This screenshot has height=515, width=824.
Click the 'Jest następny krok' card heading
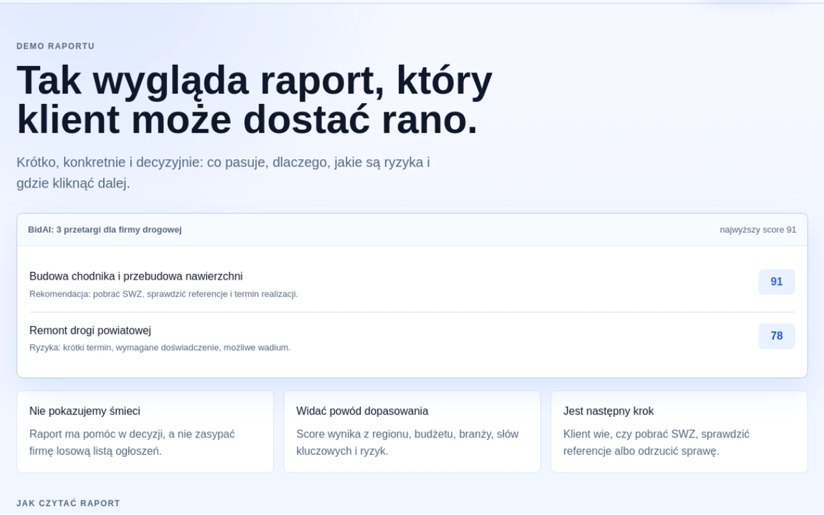pyautogui.click(x=608, y=411)
